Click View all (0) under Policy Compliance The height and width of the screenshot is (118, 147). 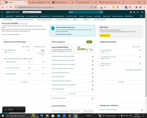pos(72,94)
